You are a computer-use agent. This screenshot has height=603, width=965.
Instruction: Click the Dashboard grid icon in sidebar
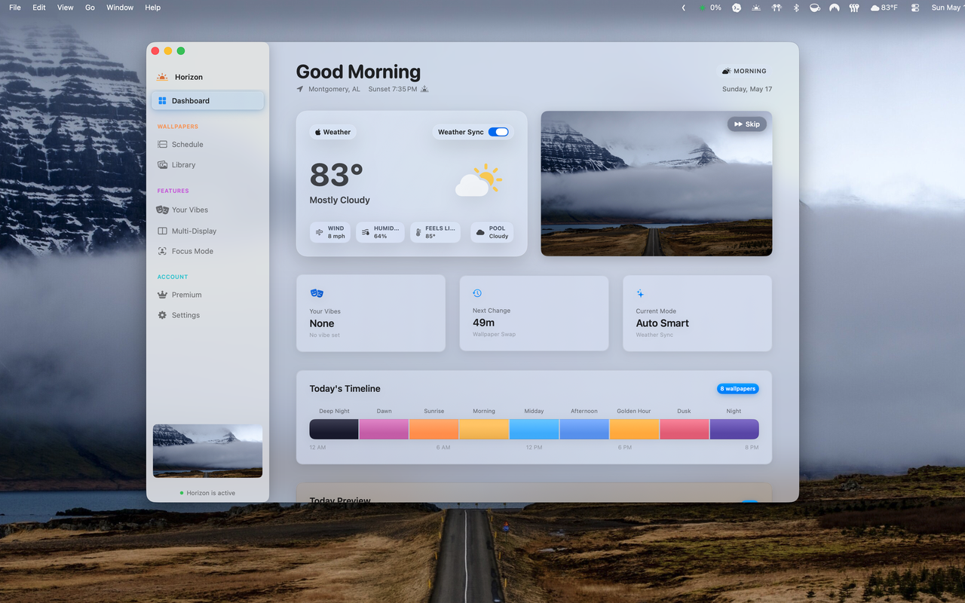pos(162,101)
